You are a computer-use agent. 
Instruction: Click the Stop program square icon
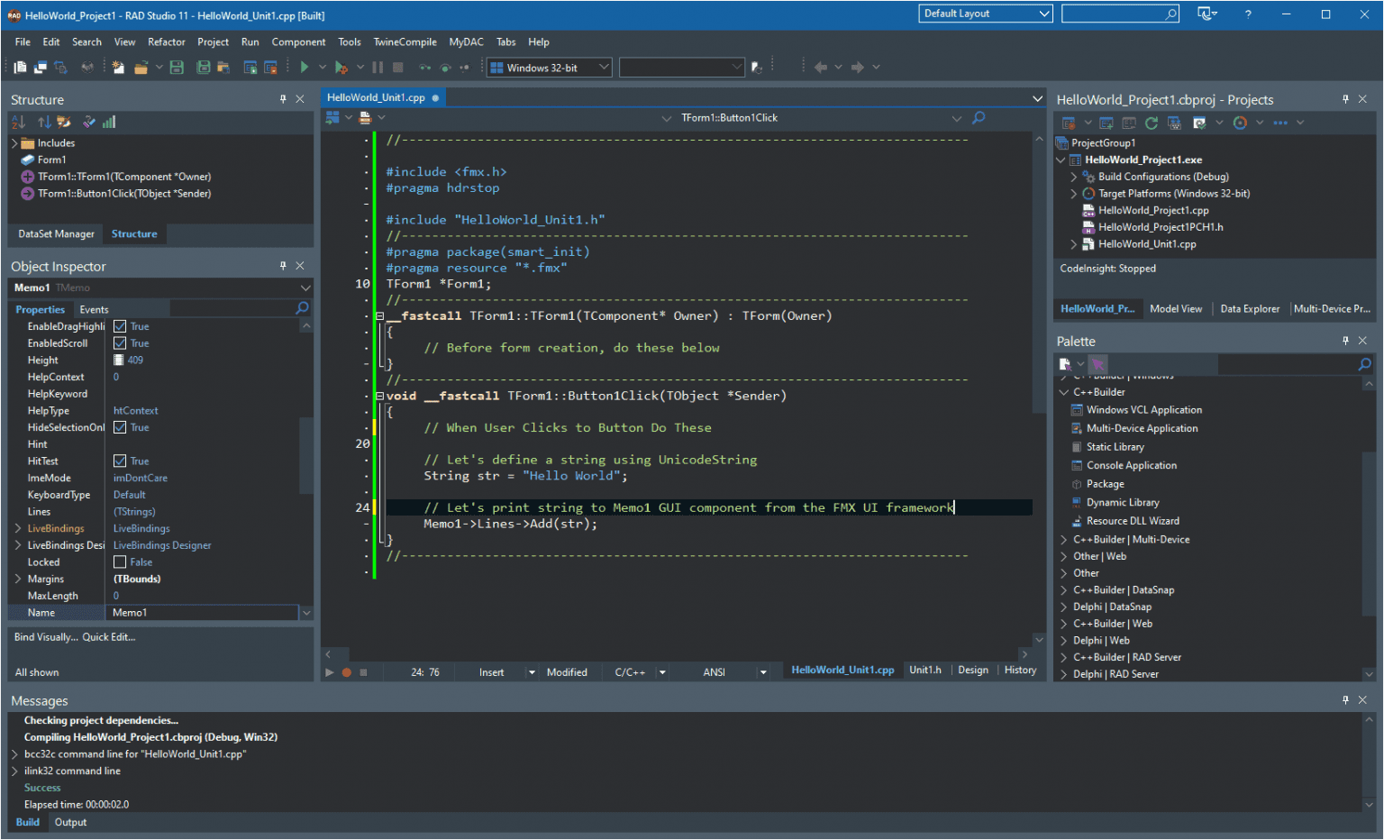(397, 67)
